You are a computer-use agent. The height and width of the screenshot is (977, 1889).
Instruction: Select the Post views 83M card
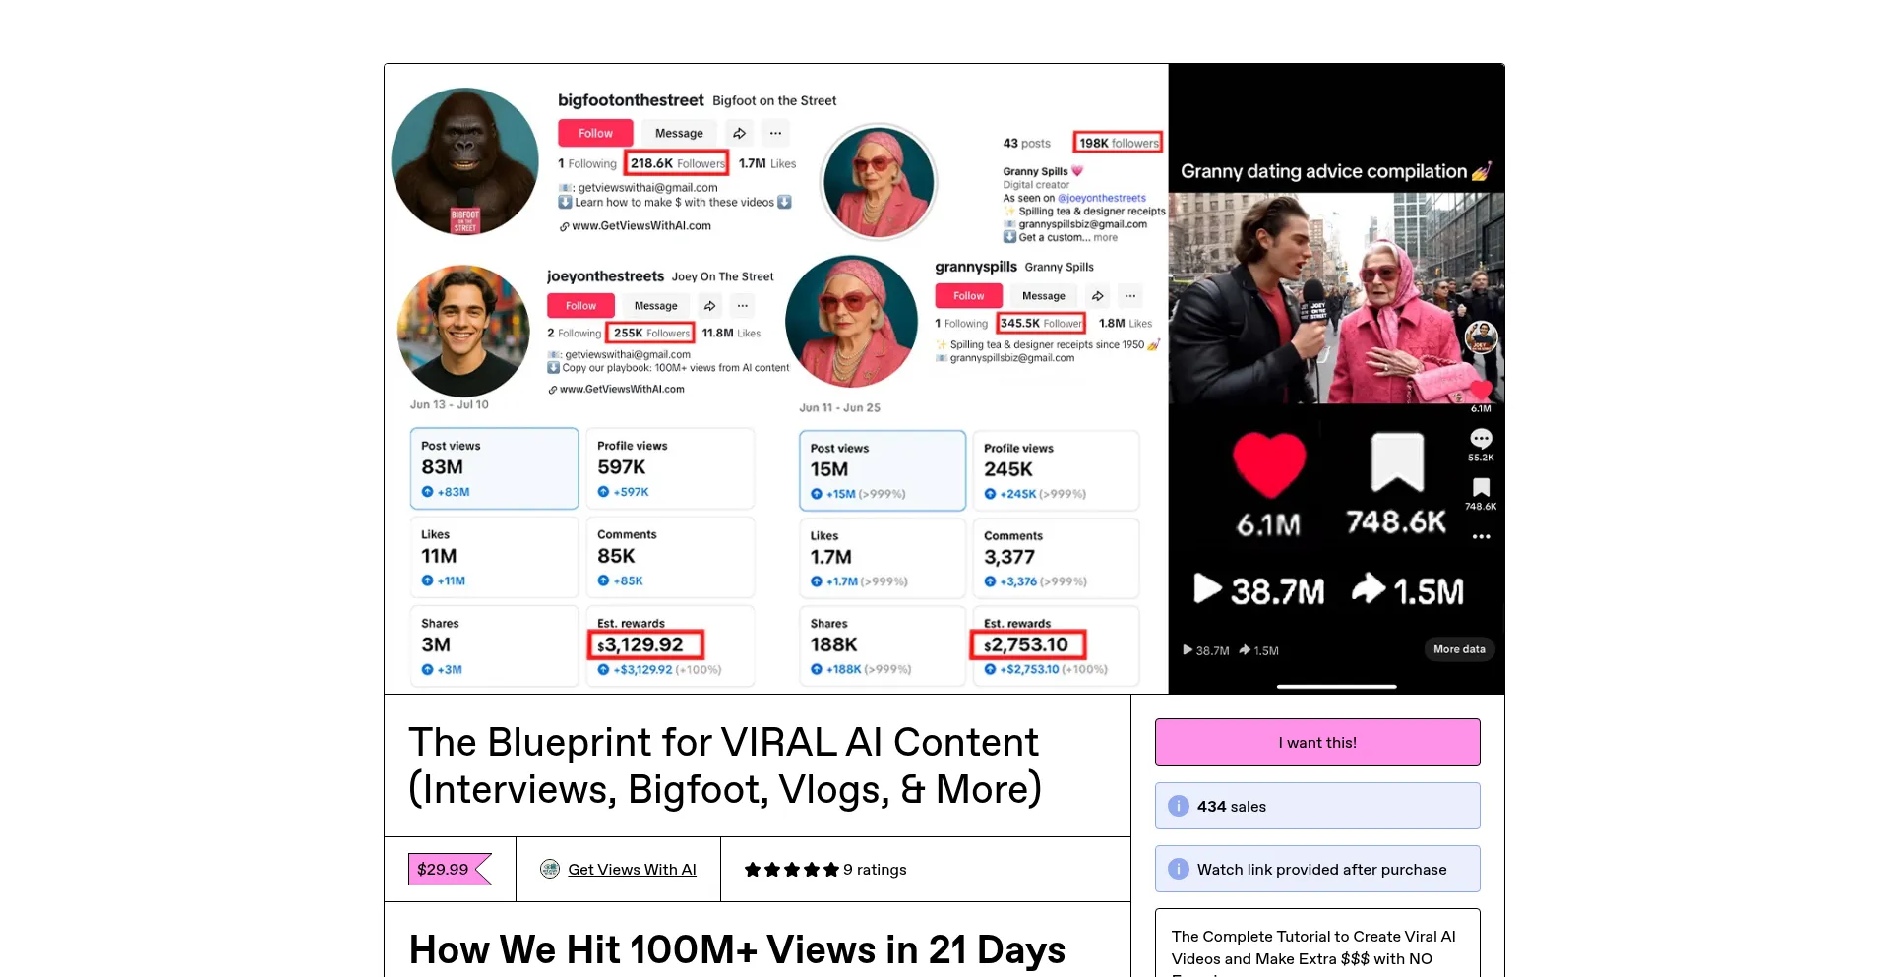494,468
